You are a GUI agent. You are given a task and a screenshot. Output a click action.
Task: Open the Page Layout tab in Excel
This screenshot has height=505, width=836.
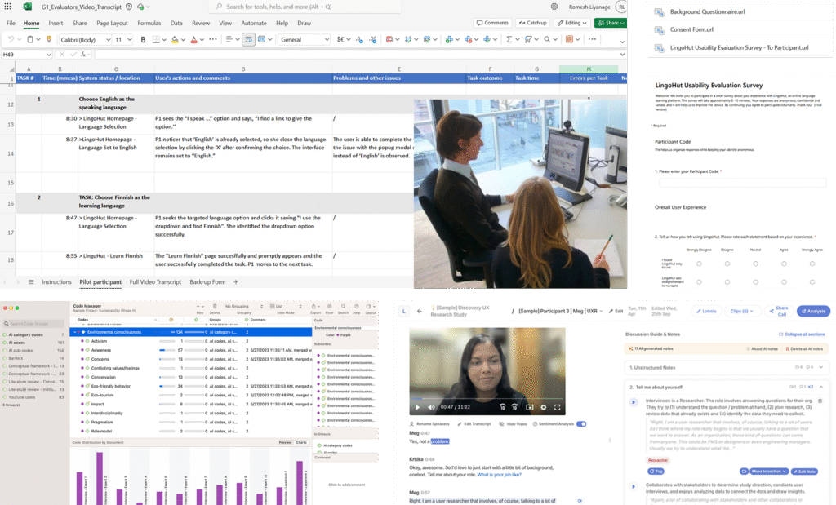pos(112,23)
